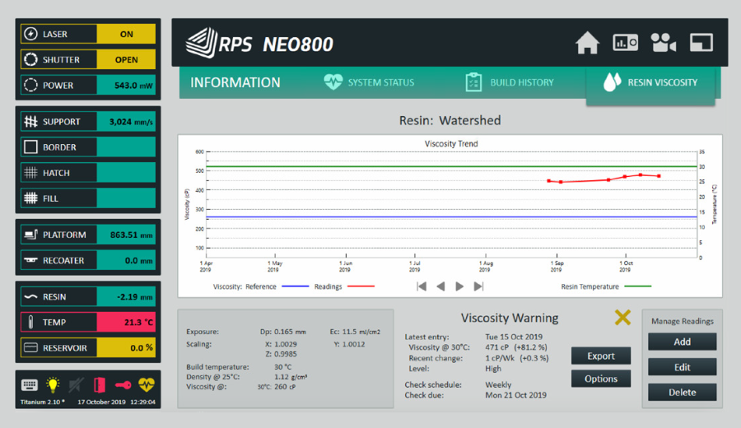The height and width of the screenshot is (428, 741).
Task: Toggle the SHUTTER OPEN indicator
Action: [126, 59]
